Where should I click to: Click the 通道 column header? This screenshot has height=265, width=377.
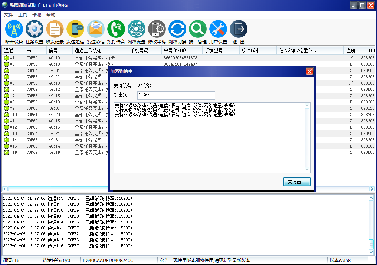click(13, 50)
